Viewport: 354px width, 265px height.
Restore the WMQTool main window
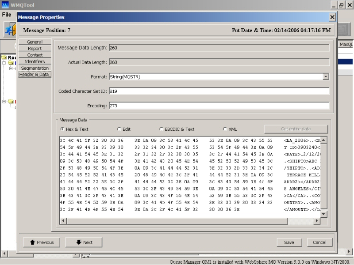point(341,5)
